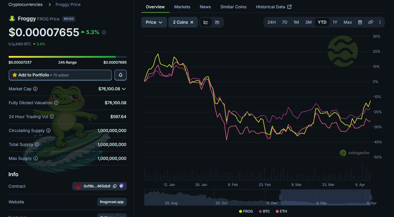The image size is (394, 217).
Task: Select the 1Y time range
Action: pyautogui.click(x=335, y=22)
